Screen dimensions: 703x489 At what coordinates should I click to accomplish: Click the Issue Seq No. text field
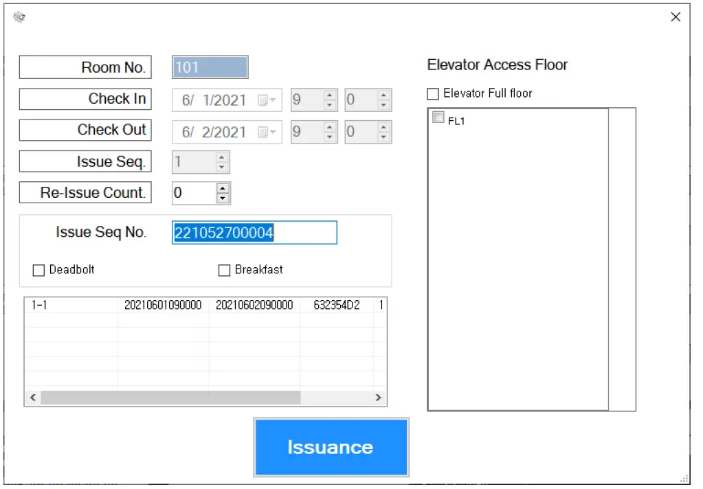254,233
